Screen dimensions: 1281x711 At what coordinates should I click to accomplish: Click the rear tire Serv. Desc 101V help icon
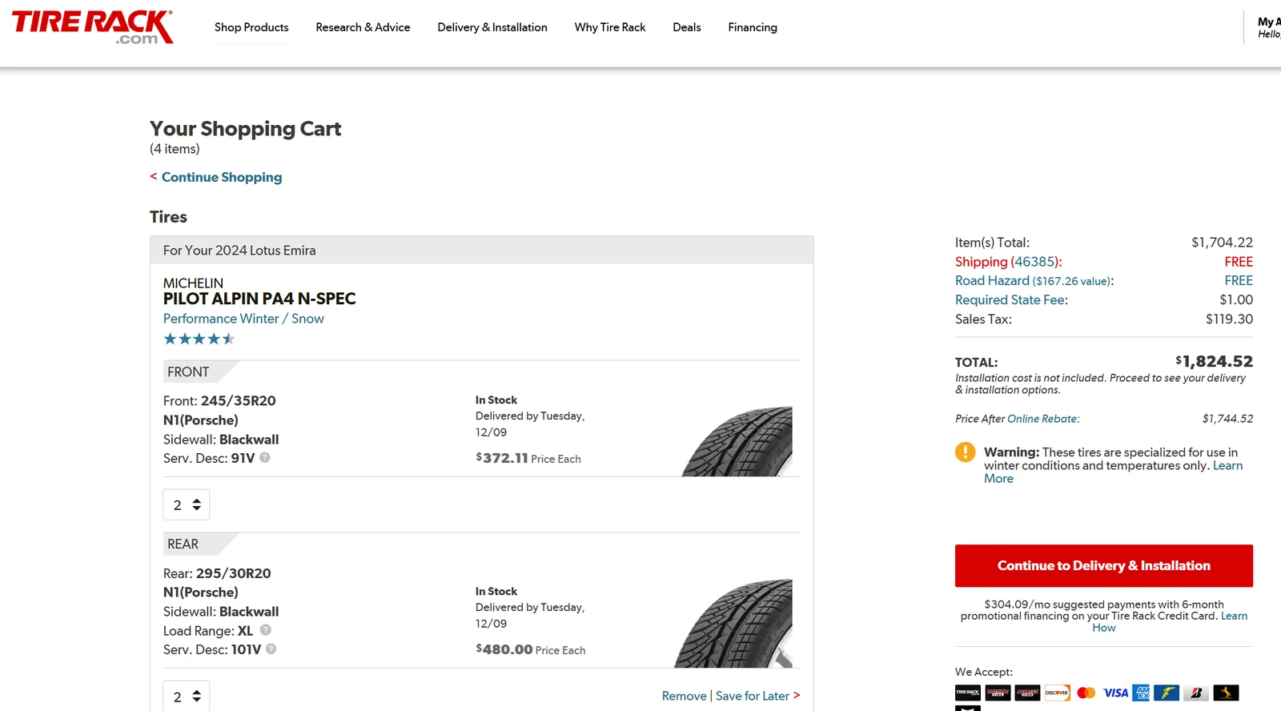click(271, 649)
